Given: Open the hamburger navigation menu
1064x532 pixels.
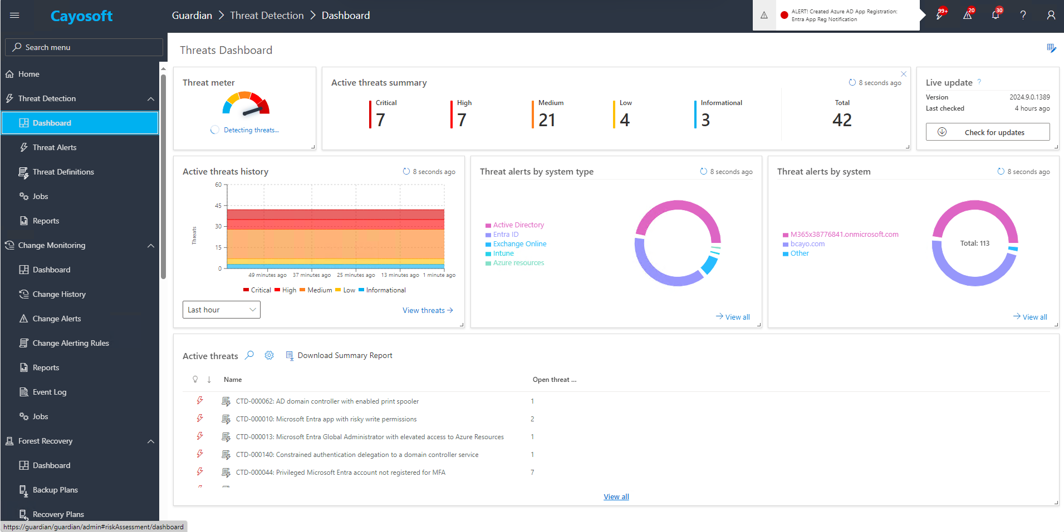Looking at the screenshot, I should click(x=14, y=16).
